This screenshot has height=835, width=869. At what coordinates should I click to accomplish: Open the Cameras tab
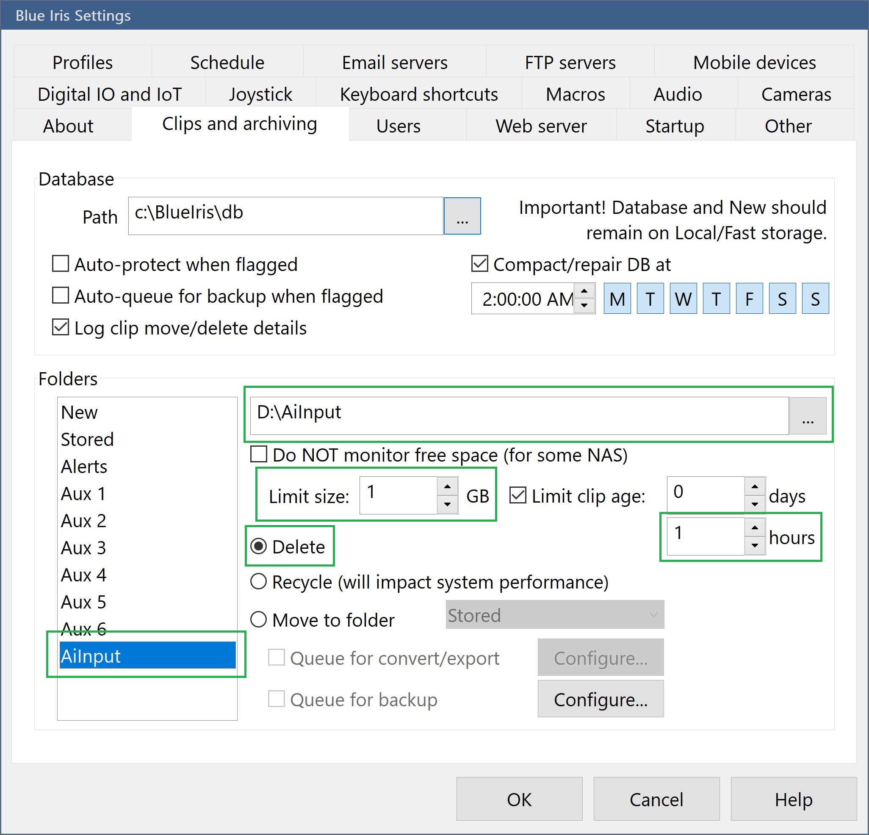tap(796, 94)
